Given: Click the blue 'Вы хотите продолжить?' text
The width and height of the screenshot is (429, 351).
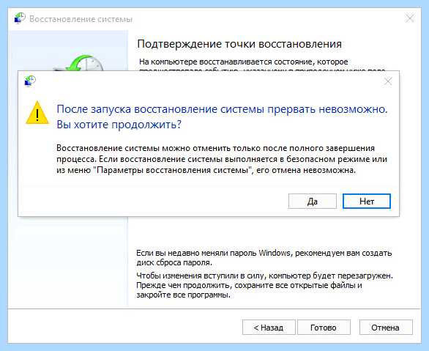Looking at the screenshot, I should 119,125.
